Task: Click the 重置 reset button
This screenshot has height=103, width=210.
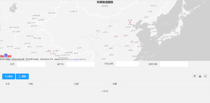Action: (x=22, y=76)
